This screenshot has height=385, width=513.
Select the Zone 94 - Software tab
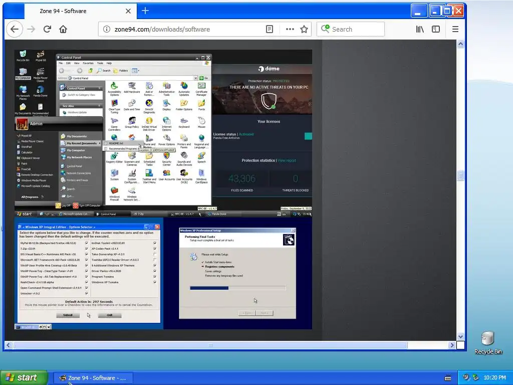click(x=81, y=11)
